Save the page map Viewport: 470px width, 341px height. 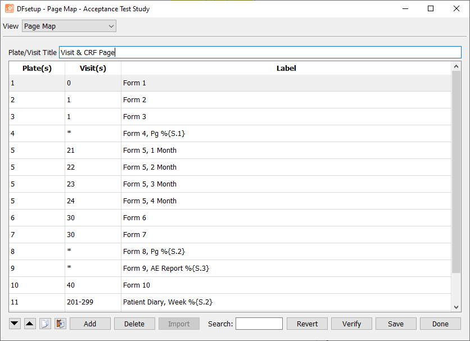396,324
